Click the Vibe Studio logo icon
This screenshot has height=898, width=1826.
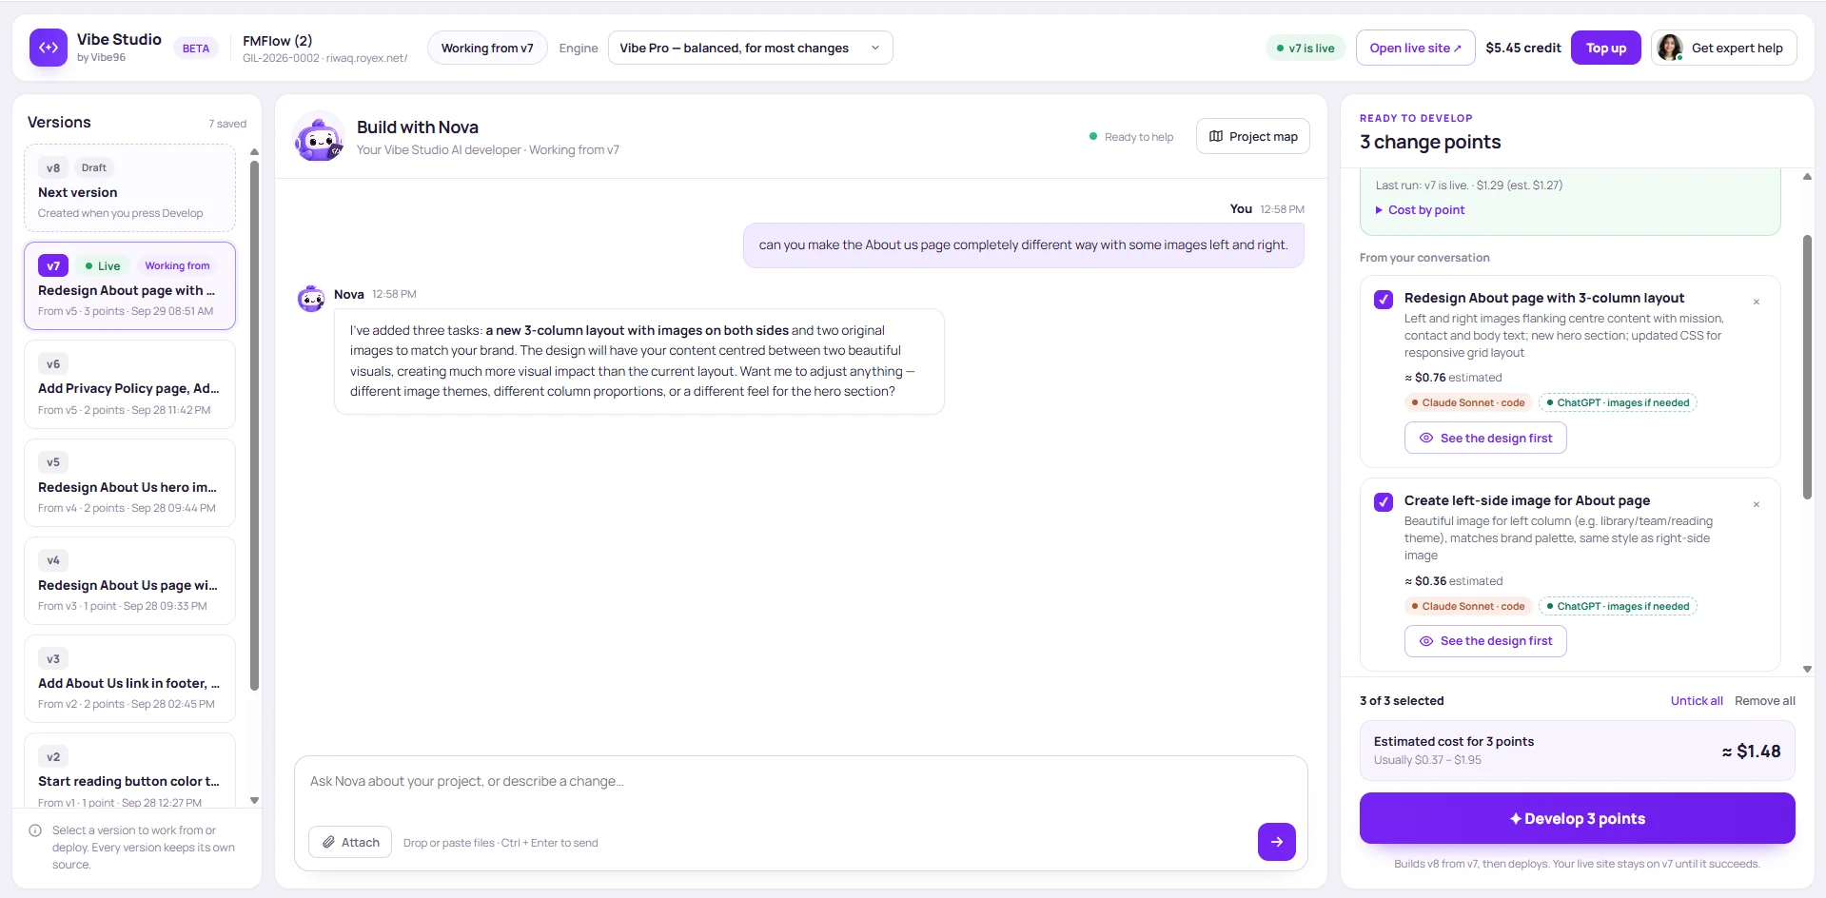click(49, 48)
